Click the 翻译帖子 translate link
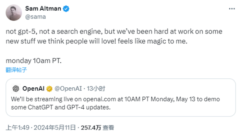 coord(16,70)
